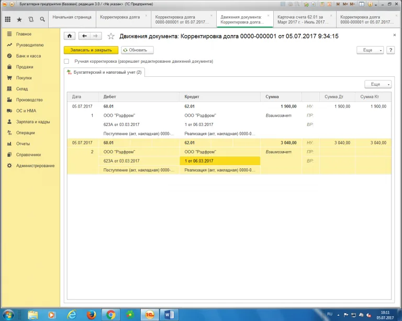Click the Search magnifier icon
The height and width of the screenshot is (321, 402).
[x=42, y=19]
